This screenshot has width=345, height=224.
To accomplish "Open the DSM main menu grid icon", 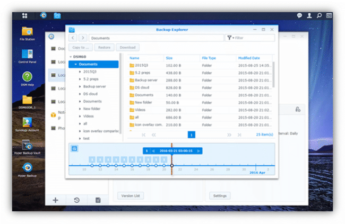I will tap(24, 15).
